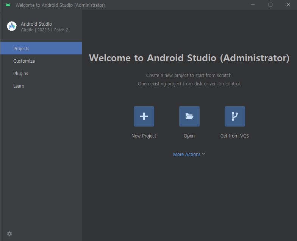Viewport: 297px width, 241px height.
Task: Select the Projects tab
Action: (x=41, y=48)
